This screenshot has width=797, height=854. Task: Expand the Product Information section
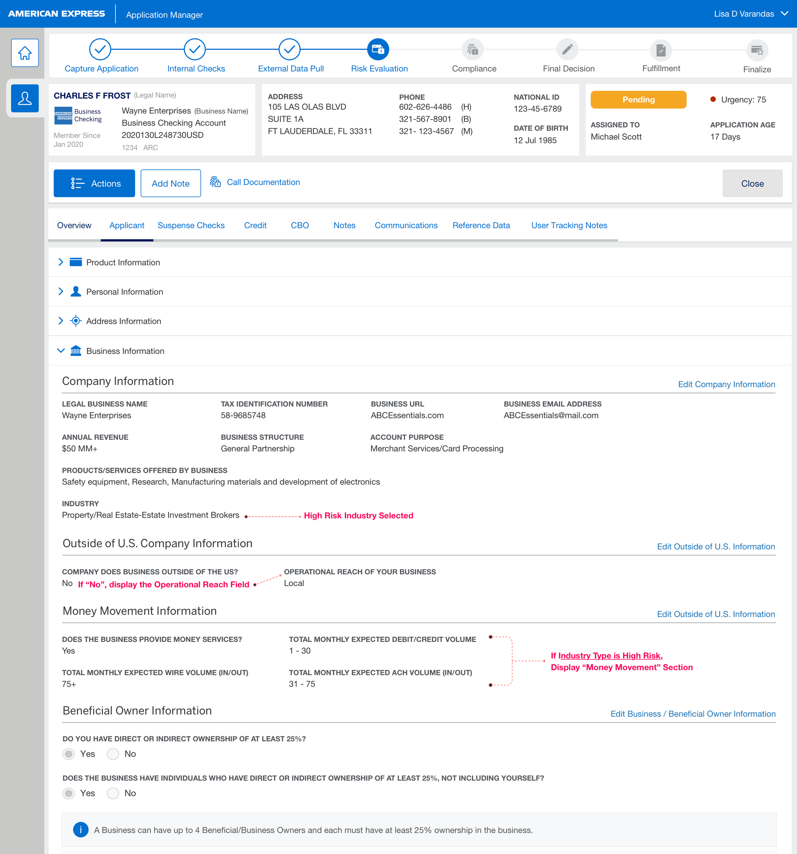point(61,262)
